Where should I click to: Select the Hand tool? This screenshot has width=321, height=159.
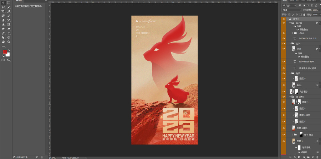coord(3,42)
